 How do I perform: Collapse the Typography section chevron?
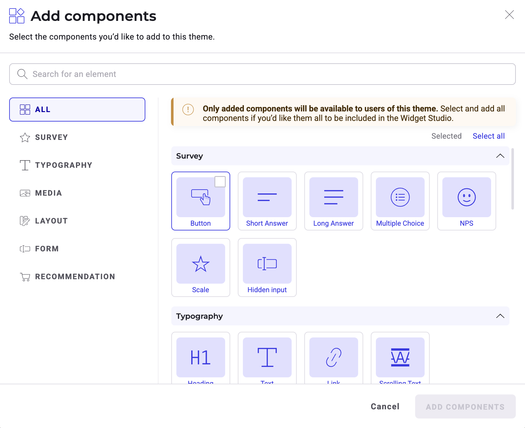point(500,316)
